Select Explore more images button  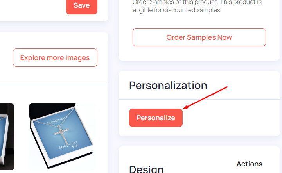[55, 58]
